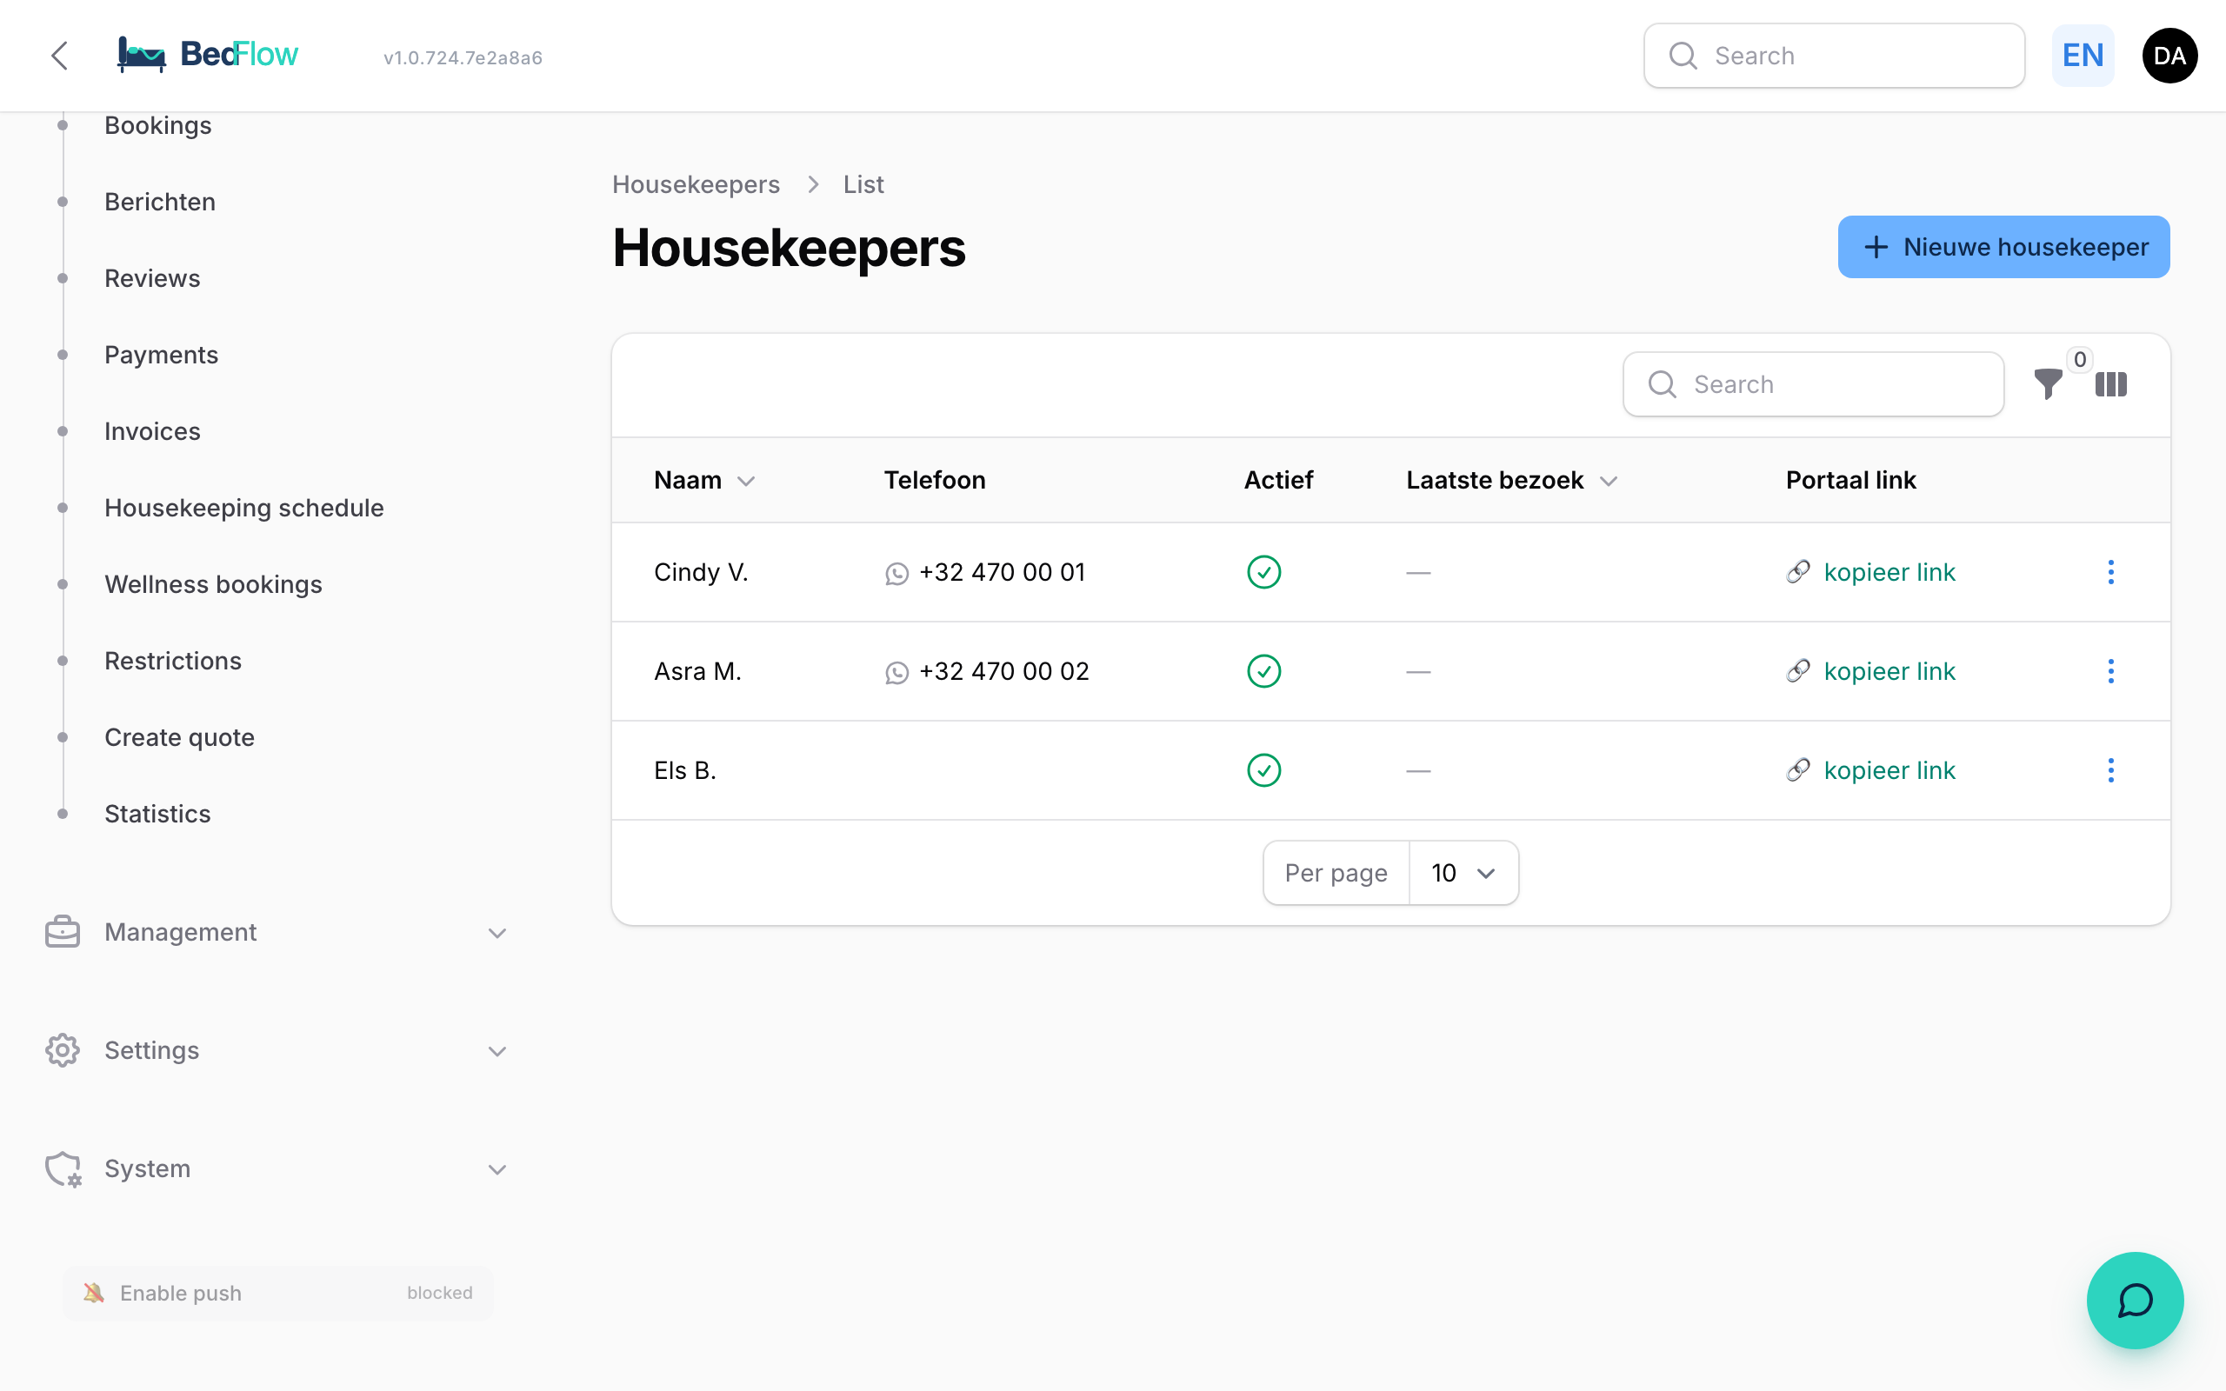The image size is (2226, 1391).
Task: Click the active checkmark for Els B.
Action: pyautogui.click(x=1263, y=770)
